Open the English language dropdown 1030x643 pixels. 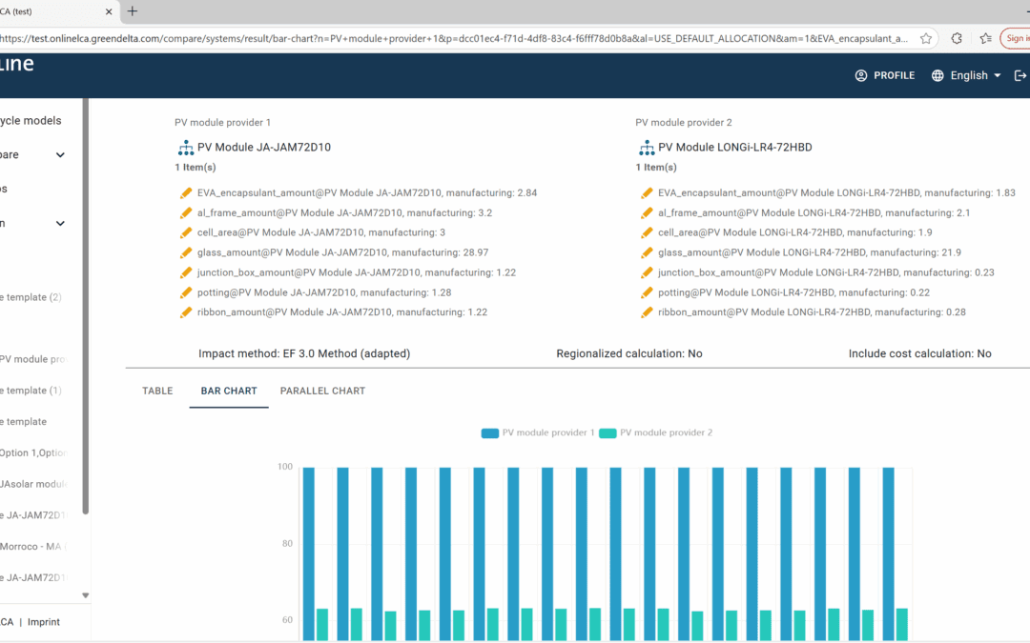point(966,75)
